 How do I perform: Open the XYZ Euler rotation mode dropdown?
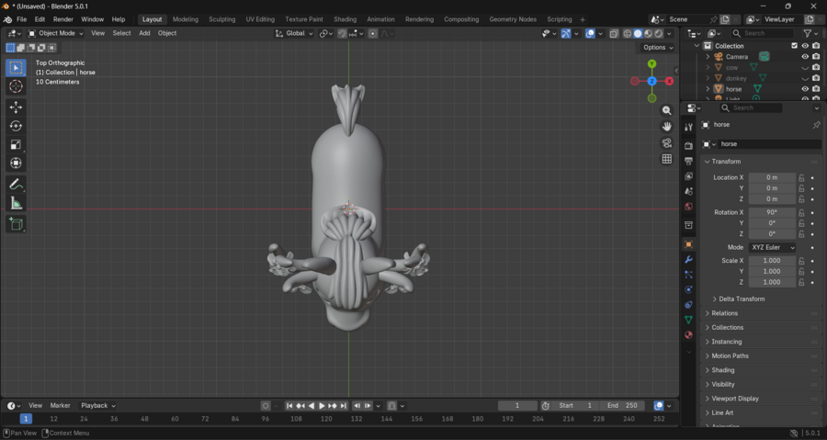[772, 248]
